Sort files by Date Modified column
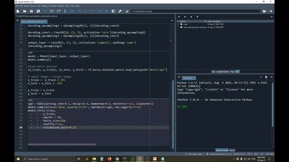The height and width of the screenshot is (162, 289). point(214,22)
